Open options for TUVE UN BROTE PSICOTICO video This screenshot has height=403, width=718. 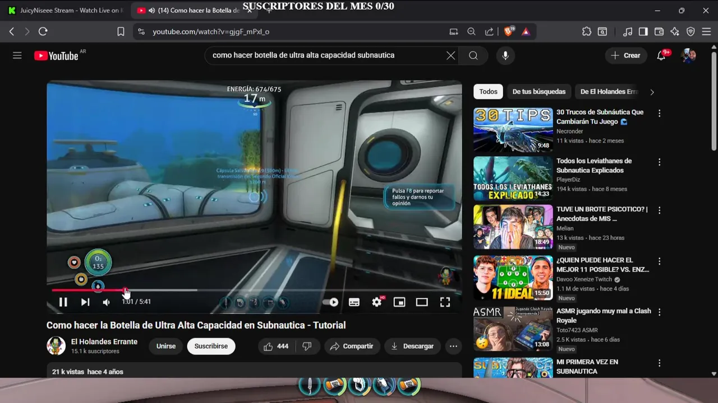[660, 210]
